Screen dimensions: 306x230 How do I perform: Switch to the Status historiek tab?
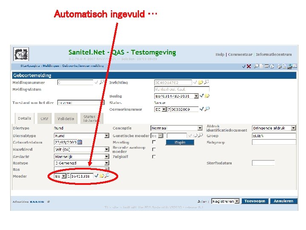[x=91, y=118]
